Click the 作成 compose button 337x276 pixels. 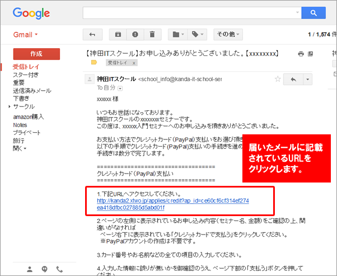click(x=36, y=54)
